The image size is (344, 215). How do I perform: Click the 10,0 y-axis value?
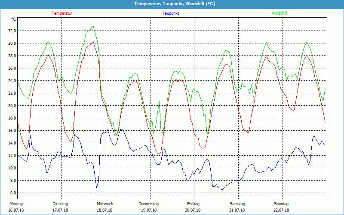point(12,168)
